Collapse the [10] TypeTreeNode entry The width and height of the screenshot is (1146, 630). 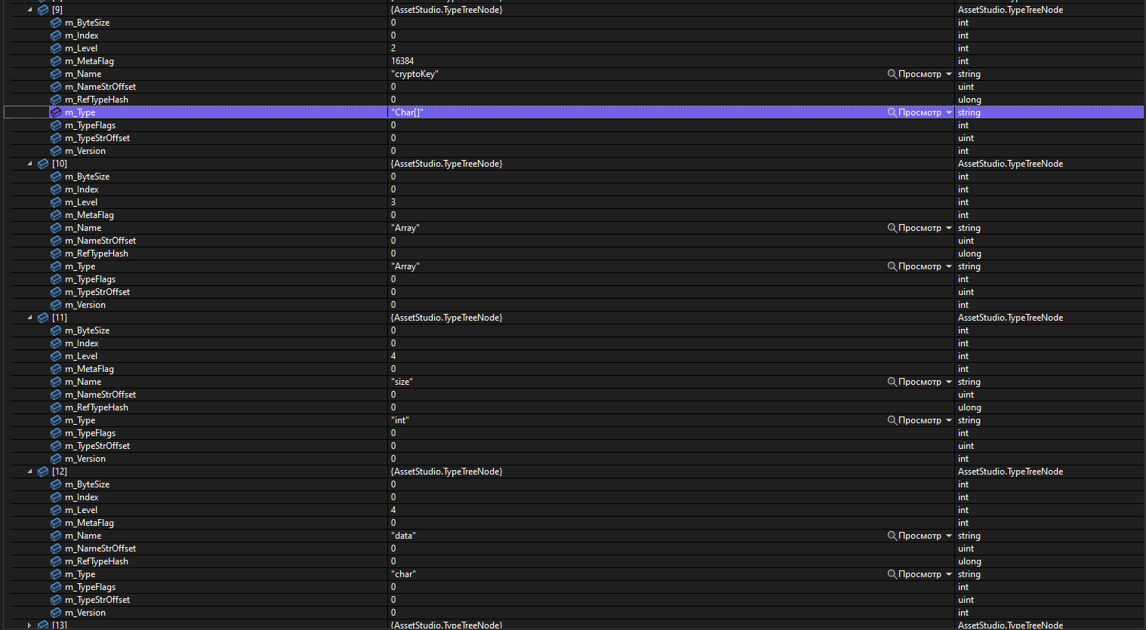tap(30, 164)
